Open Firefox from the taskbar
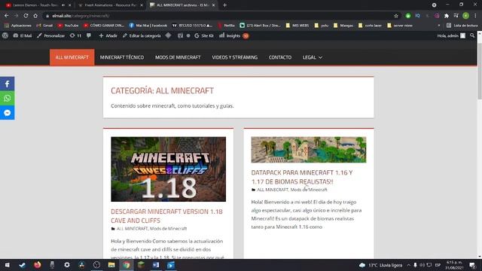 [37, 265]
